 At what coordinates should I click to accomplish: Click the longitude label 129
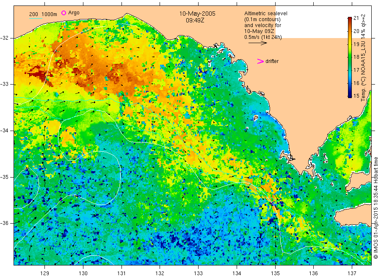pyautogui.click(x=45, y=274)
